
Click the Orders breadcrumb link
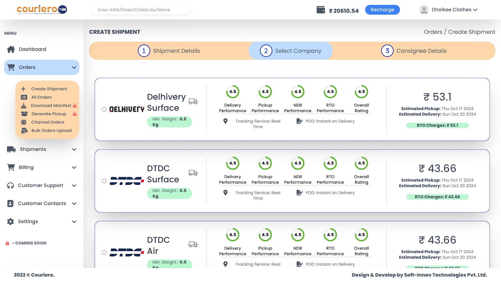(433, 32)
